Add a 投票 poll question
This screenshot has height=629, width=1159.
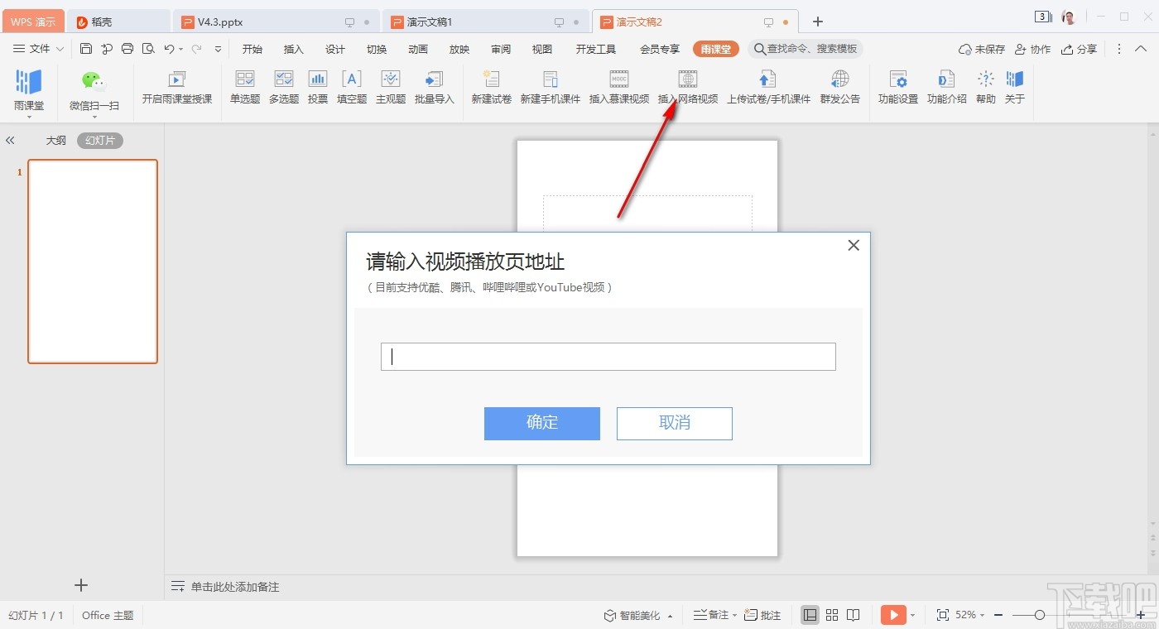coord(318,88)
